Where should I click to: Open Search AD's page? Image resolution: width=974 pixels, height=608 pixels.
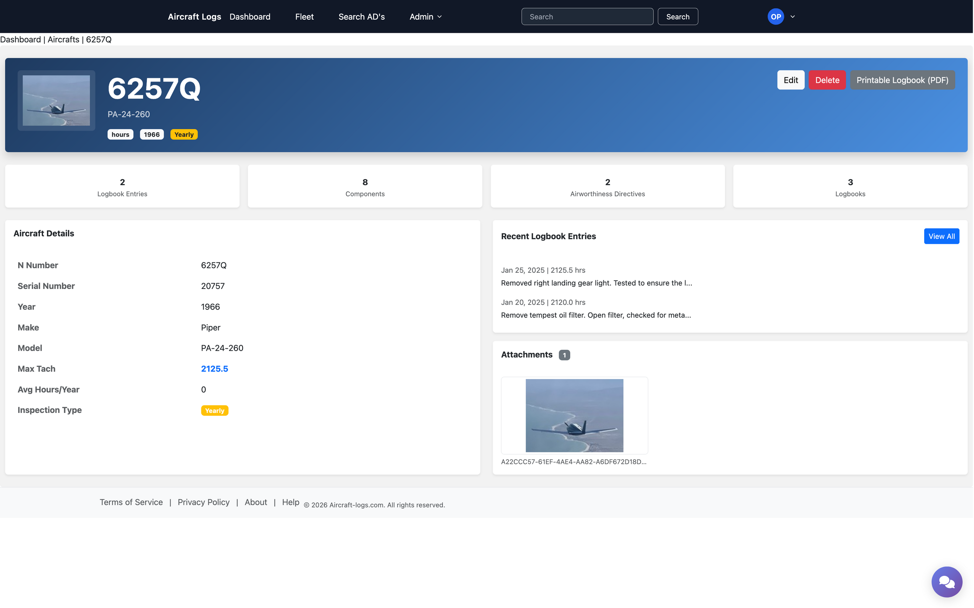point(361,17)
